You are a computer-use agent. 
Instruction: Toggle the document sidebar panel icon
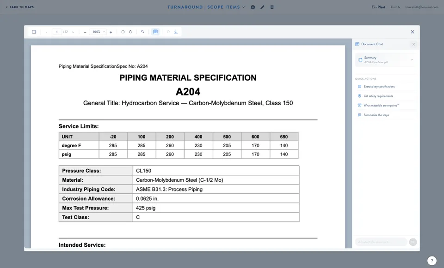point(34,32)
